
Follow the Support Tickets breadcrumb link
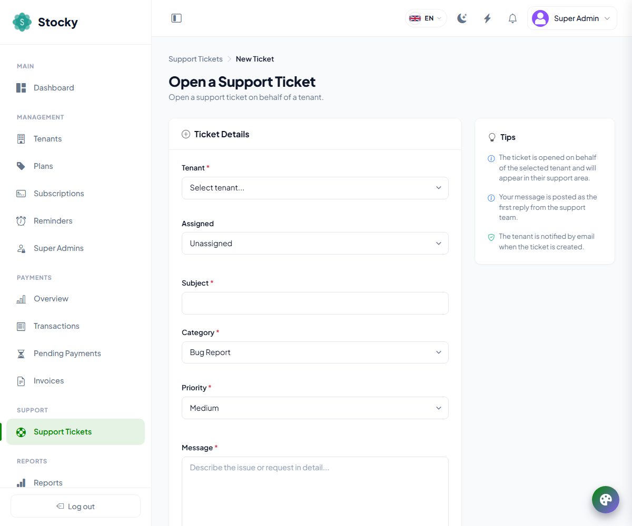pos(195,59)
